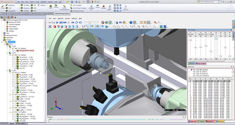Viewport: 235px width, 125px height.
Task: Click the zoom-to-fit view icon
Action: [50, 27]
